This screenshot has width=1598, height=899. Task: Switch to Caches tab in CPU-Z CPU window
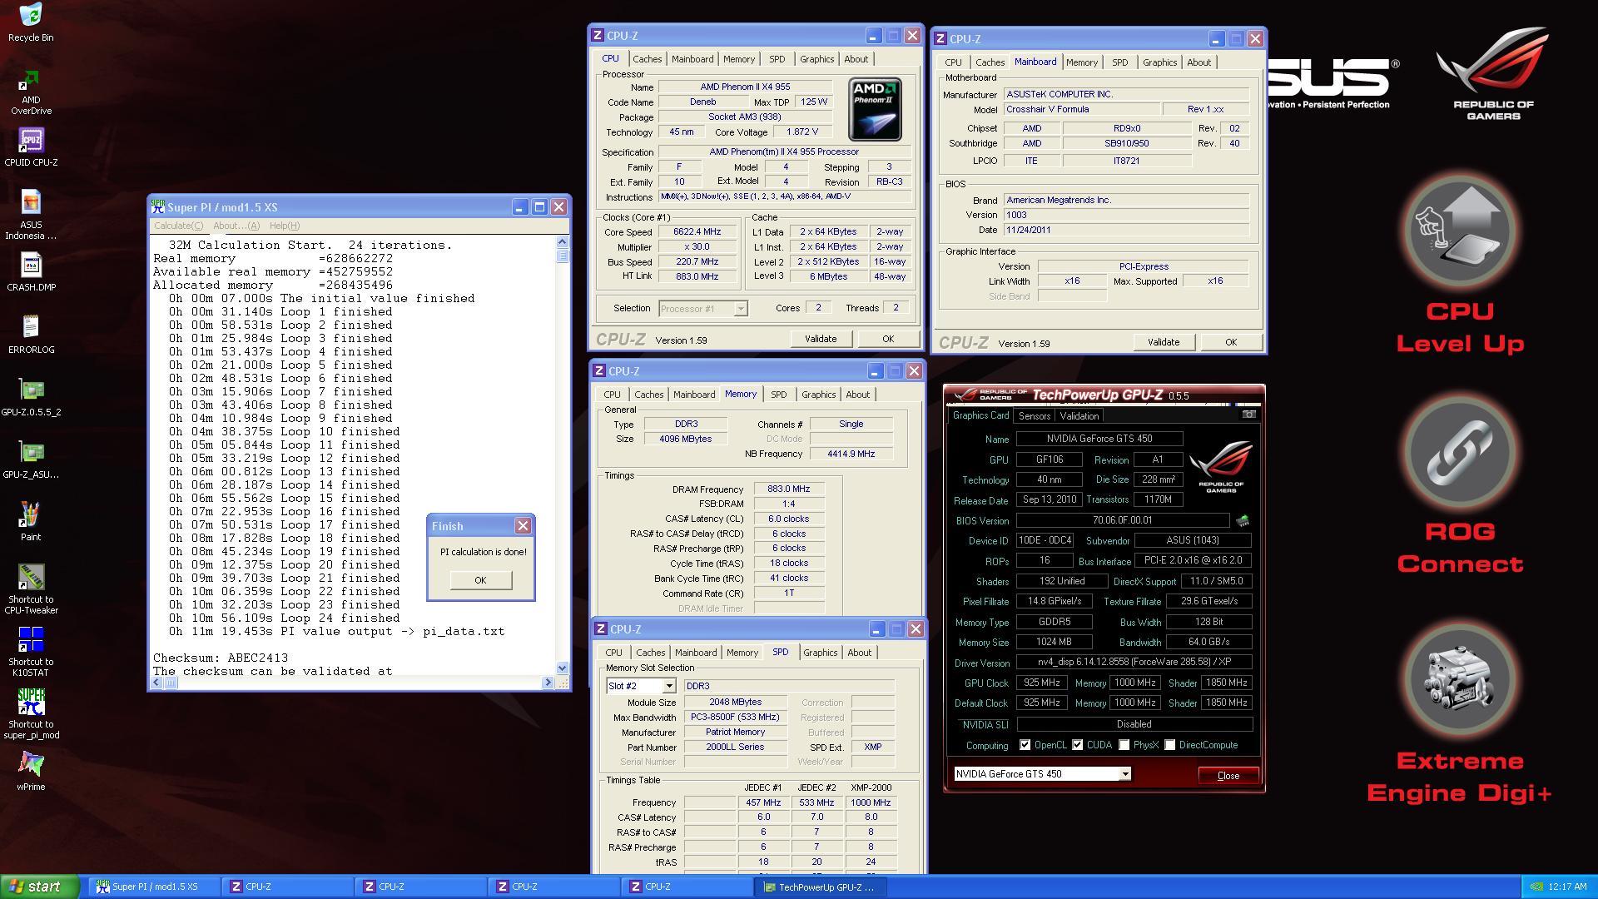[647, 59]
